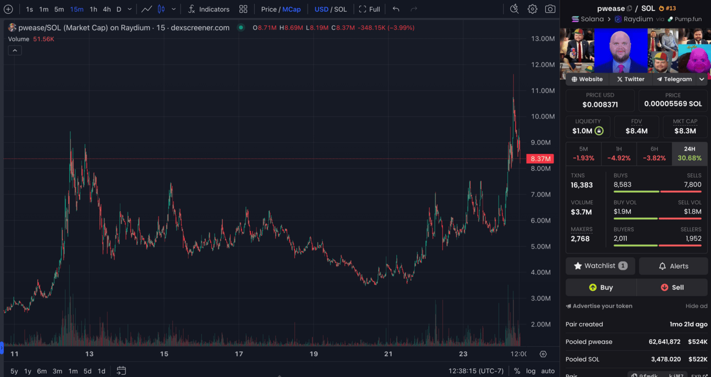Toggle Full screen chart mode

[x=369, y=9]
